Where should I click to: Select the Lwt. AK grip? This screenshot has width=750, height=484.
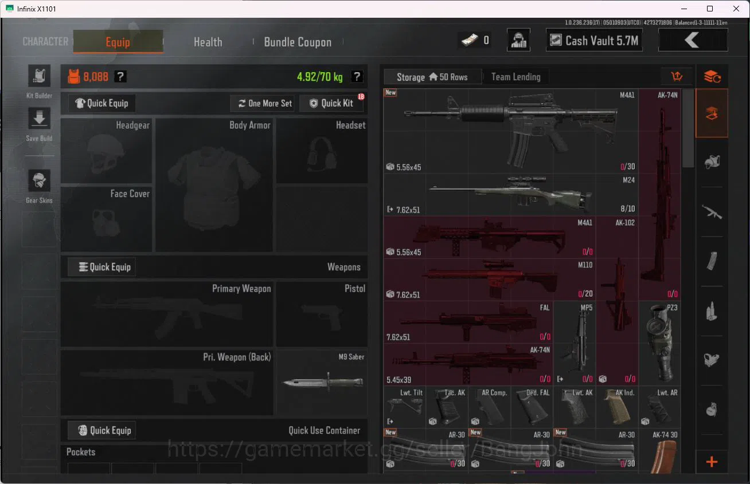575,407
